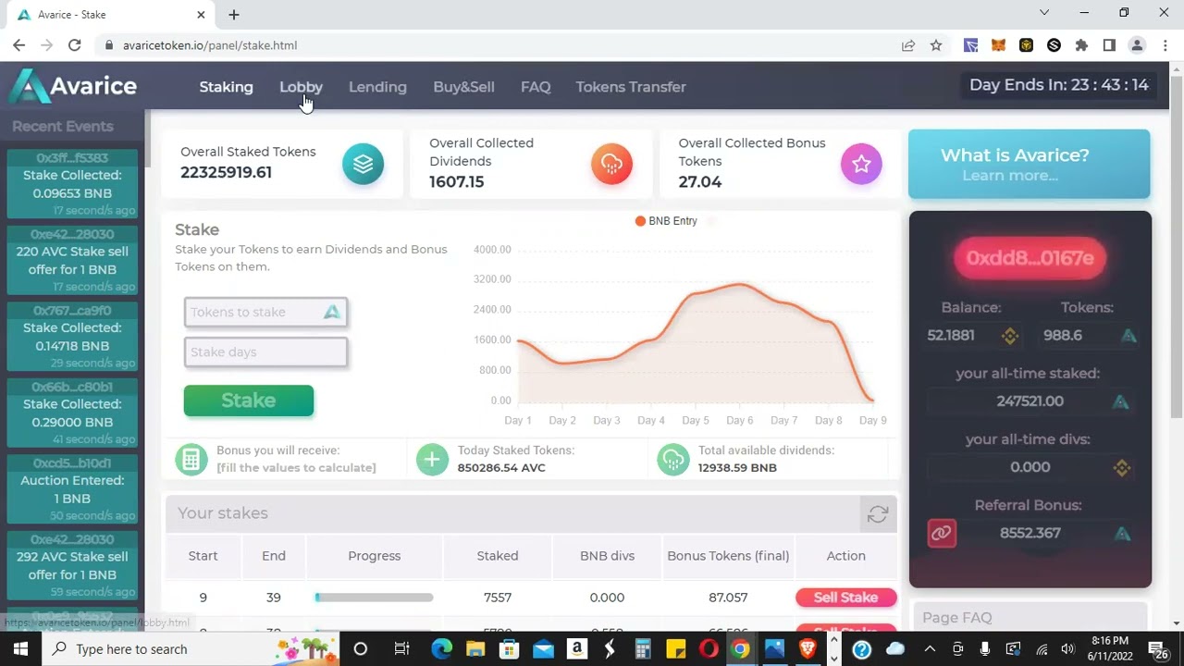This screenshot has height=666, width=1184.
Task: Click the calculator icon beside Bonus you will receive
Action: [x=191, y=459]
